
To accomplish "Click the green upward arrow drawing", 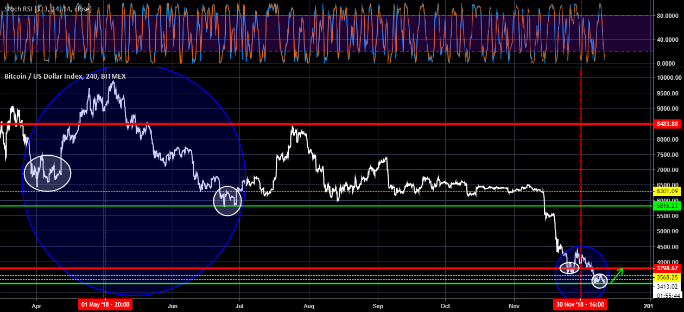I will pos(617,276).
